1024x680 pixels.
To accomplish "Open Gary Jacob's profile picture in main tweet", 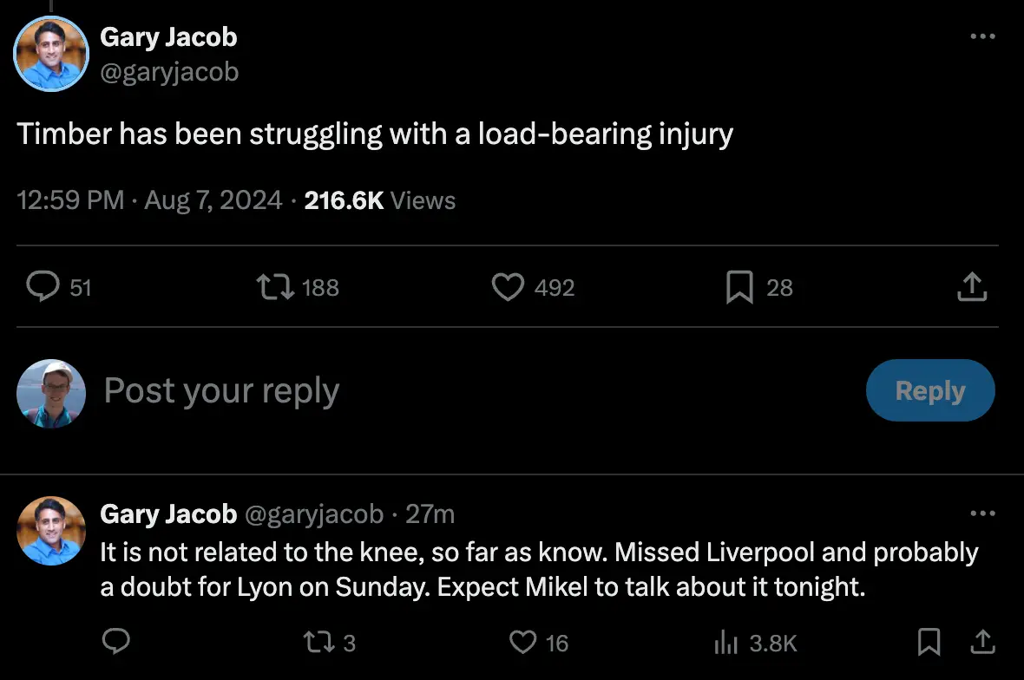I will pos(51,54).
